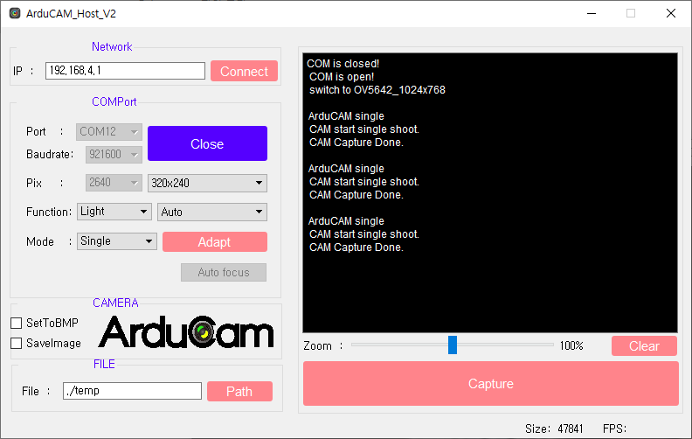The height and width of the screenshot is (439, 692).
Task: Click the ./temp File path field
Action: click(x=133, y=391)
